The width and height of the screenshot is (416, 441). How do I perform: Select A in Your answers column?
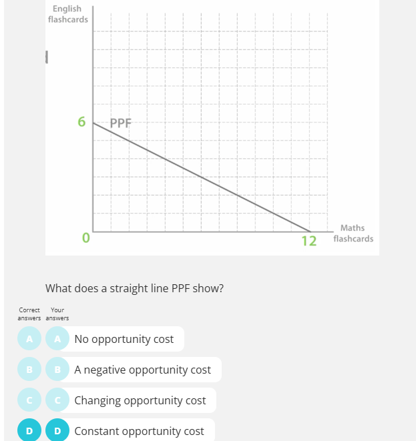click(57, 339)
